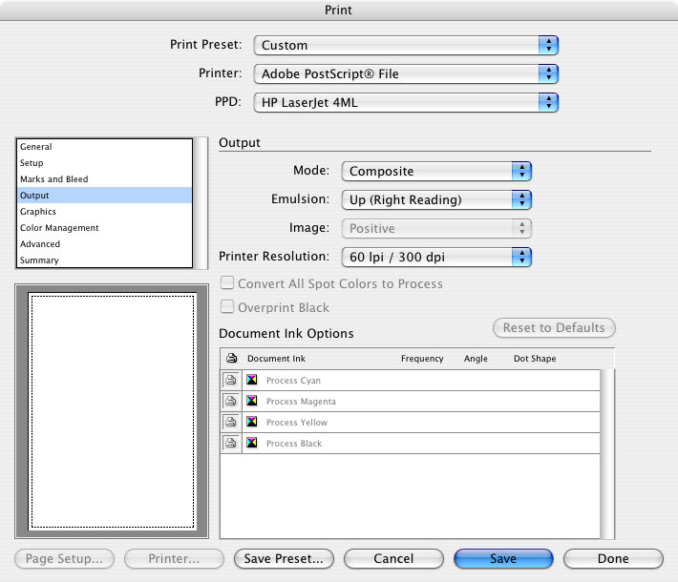Check the Overprint Black checkbox
This screenshot has width=678, height=582.
[228, 307]
